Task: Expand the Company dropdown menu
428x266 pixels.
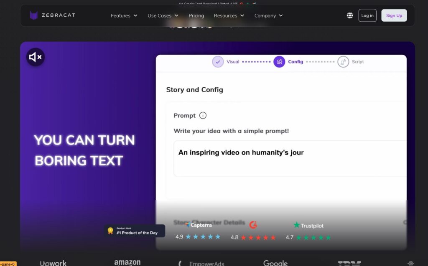Action: (268, 15)
